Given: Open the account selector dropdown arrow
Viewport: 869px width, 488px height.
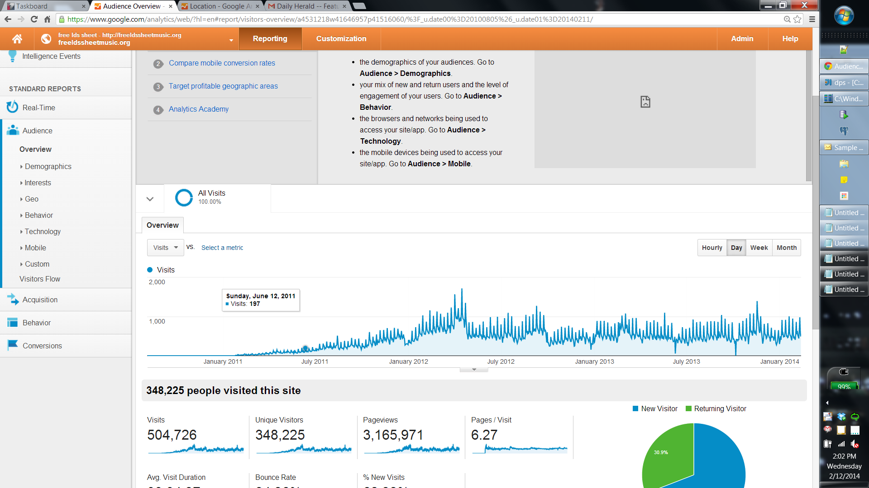Looking at the screenshot, I should pos(231,40).
